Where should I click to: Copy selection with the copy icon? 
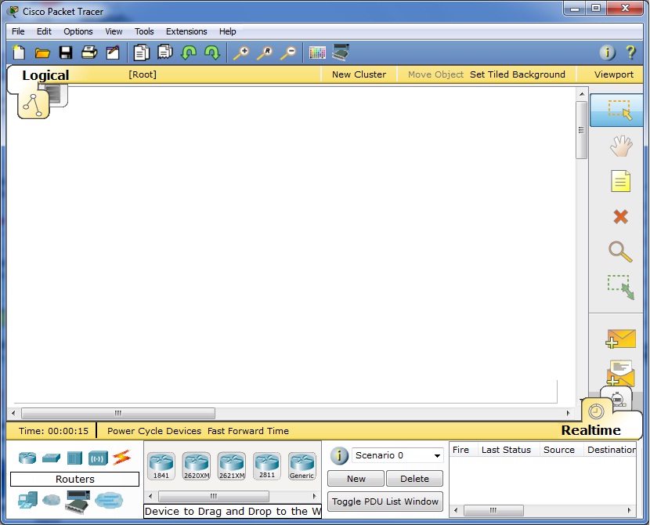pyautogui.click(x=142, y=52)
